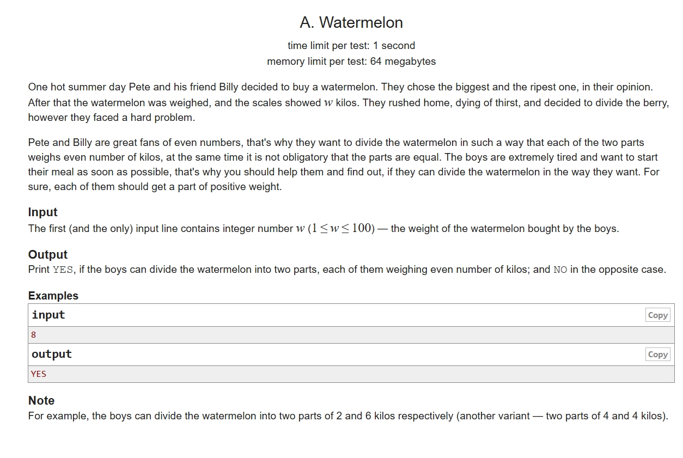Copy the example output
The height and width of the screenshot is (458, 683).
tap(657, 355)
